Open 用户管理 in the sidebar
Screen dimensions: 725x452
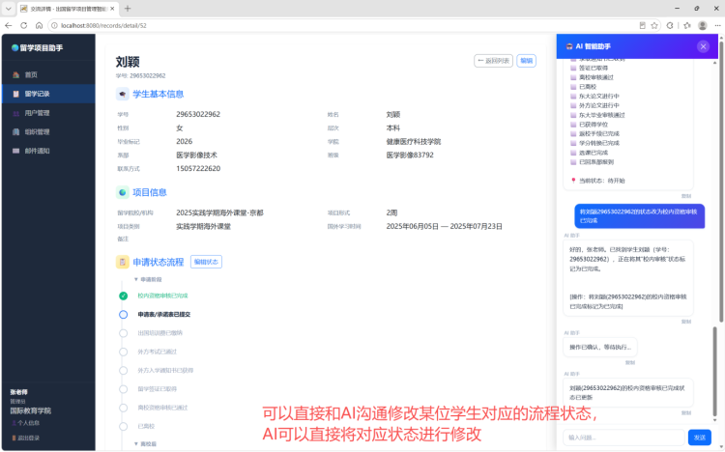click(48, 113)
